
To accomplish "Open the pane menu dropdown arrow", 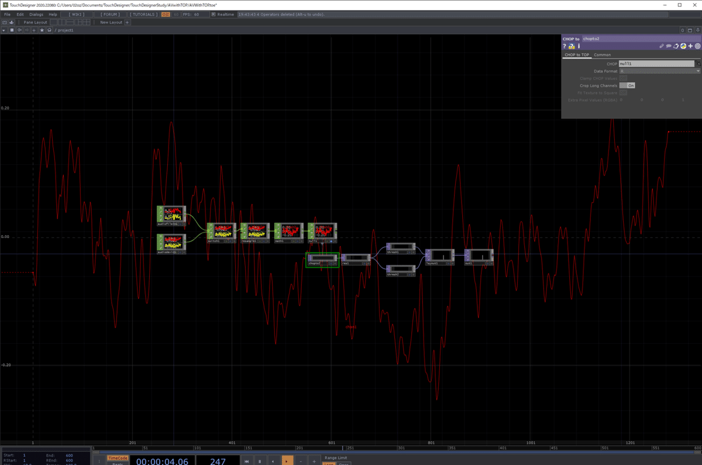I will pos(4,30).
